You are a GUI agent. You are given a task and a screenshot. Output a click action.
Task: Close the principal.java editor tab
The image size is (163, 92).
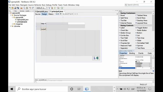coord(64,11)
